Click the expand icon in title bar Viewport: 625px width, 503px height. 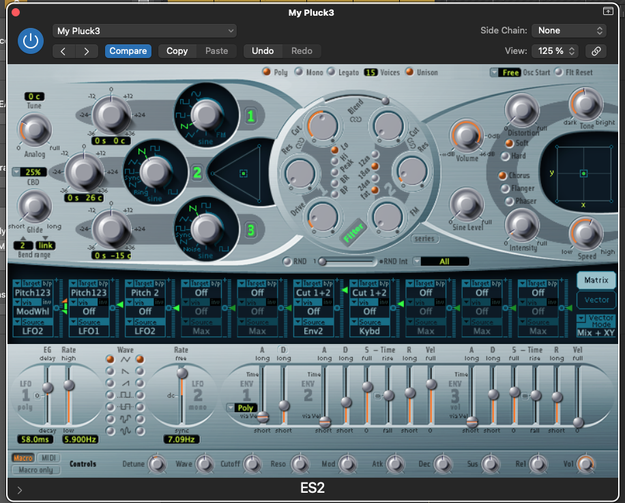[x=608, y=11]
